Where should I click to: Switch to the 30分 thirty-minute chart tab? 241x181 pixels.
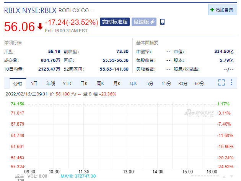pyautogui.click(x=183, y=84)
